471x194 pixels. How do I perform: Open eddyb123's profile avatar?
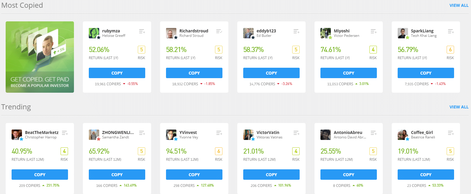[x=249, y=33]
